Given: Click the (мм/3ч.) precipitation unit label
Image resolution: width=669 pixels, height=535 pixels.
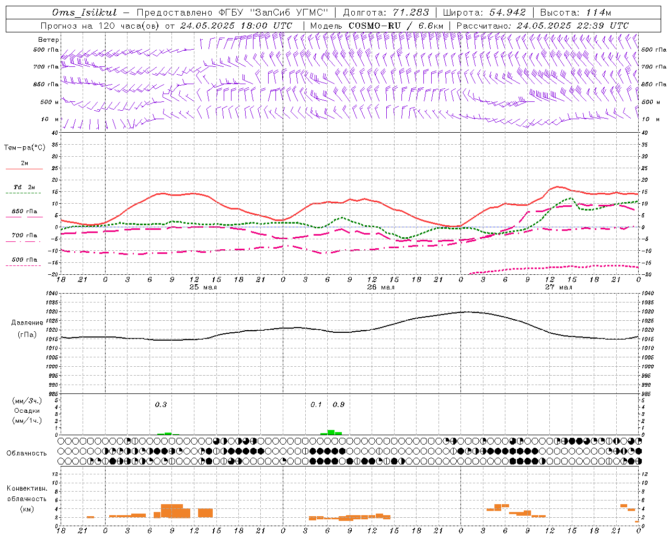Looking at the screenshot, I should 27,401.
